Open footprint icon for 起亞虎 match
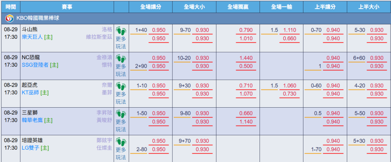This screenshot has height=162, width=391. tap(121, 87)
